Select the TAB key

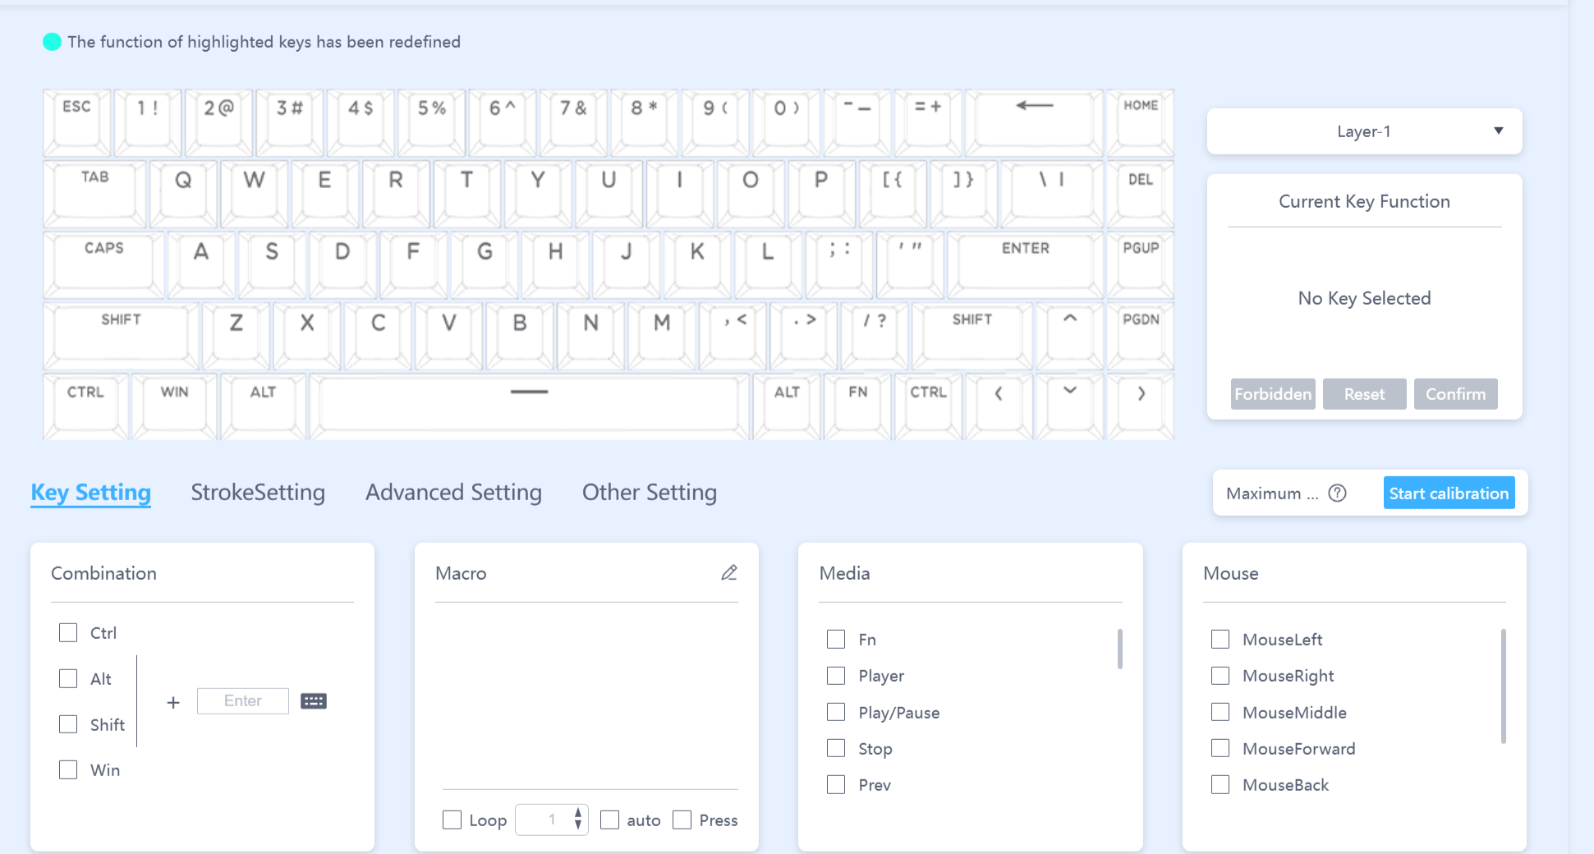(x=95, y=195)
